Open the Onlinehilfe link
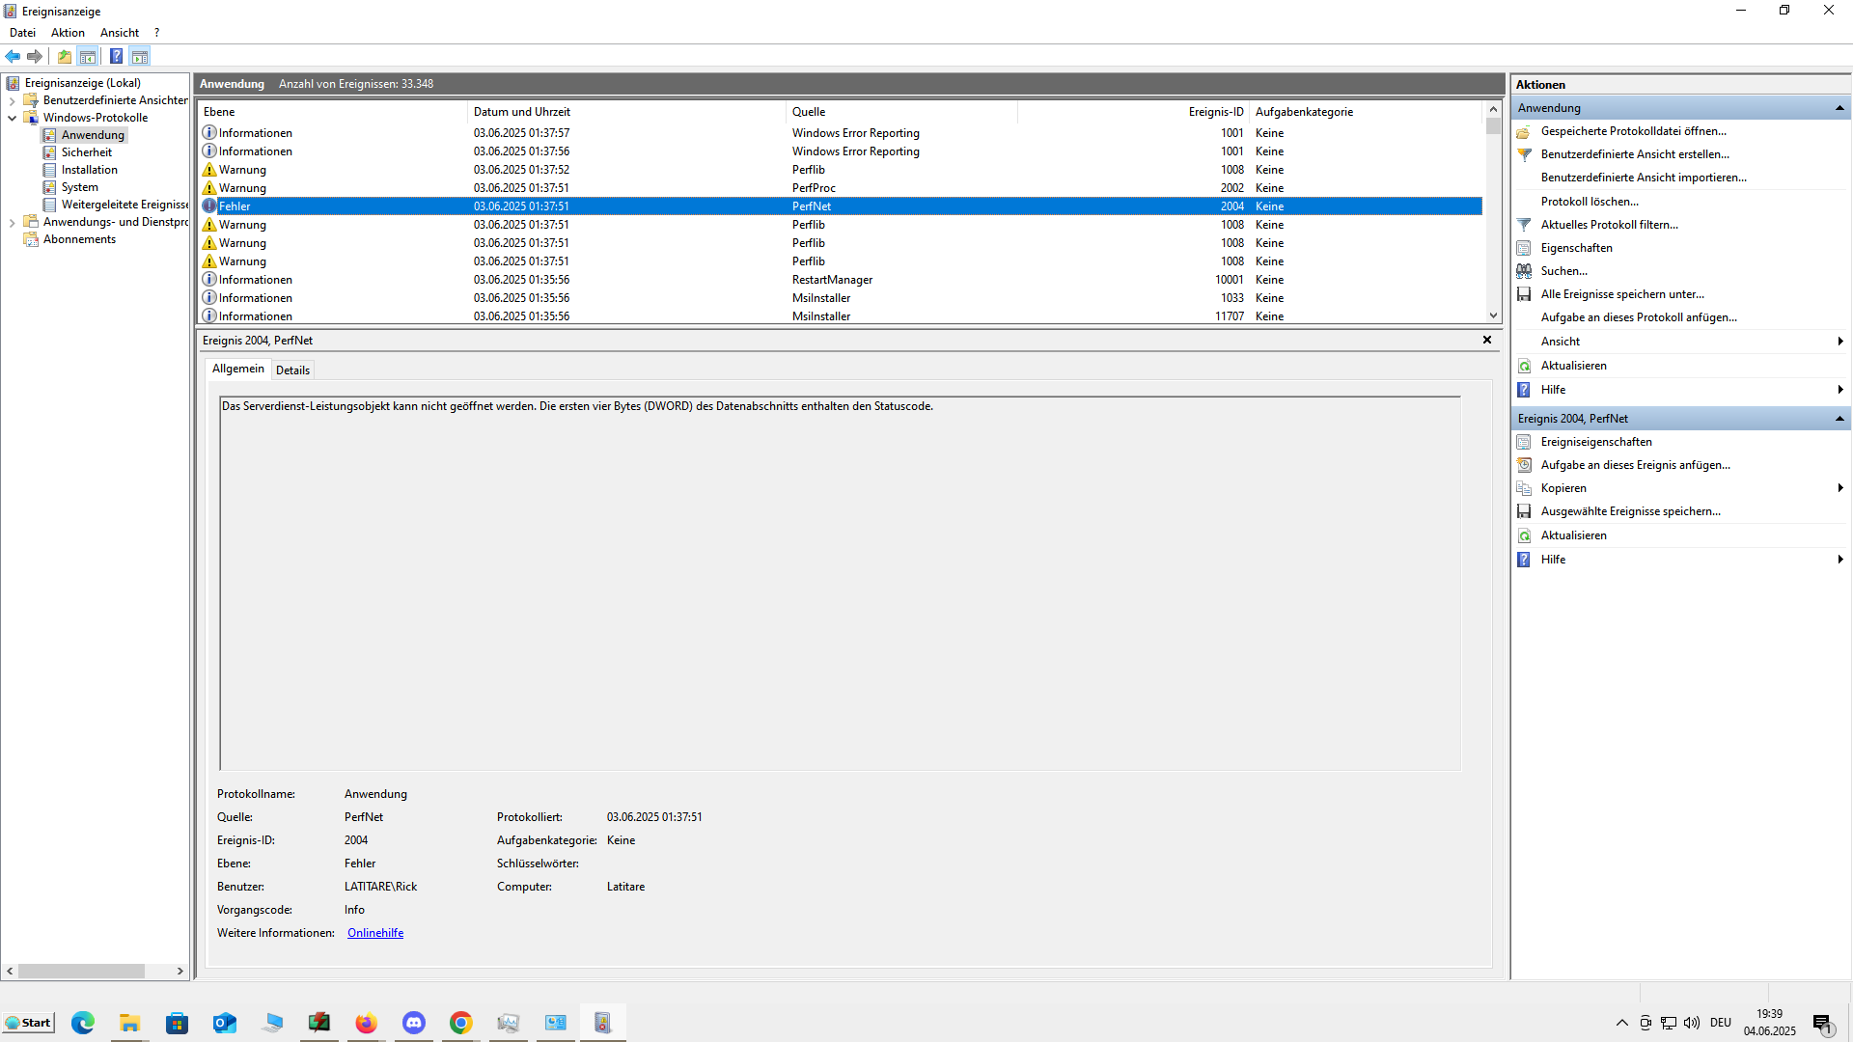 click(375, 933)
